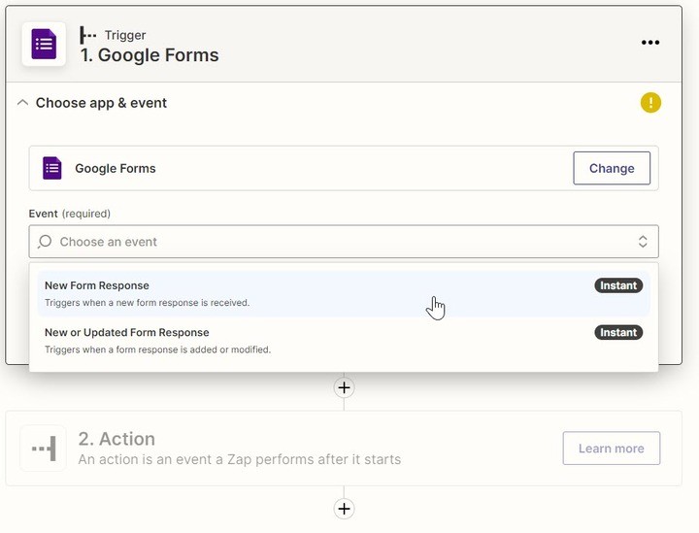Click 'Triggers when a new form response is received.' text
Viewport: 699px width, 533px height.
tap(148, 303)
